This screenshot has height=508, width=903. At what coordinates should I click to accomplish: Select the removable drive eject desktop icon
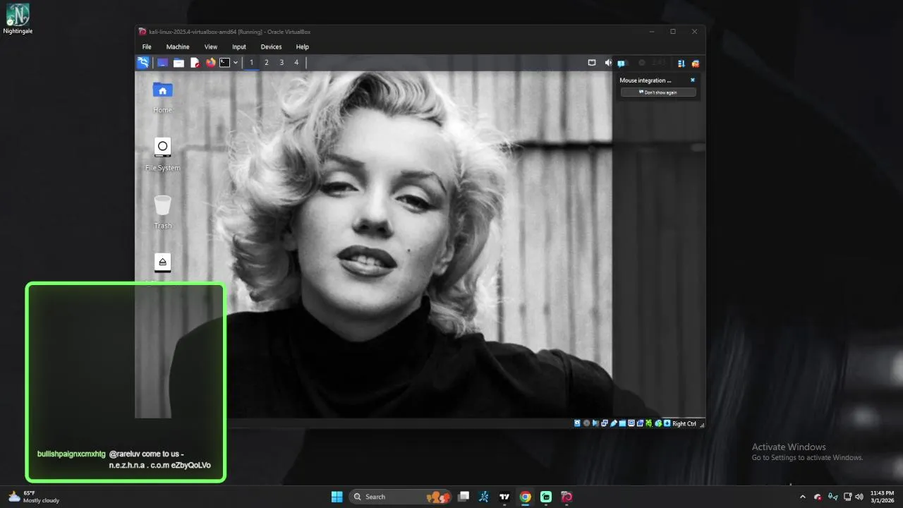click(x=163, y=263)
